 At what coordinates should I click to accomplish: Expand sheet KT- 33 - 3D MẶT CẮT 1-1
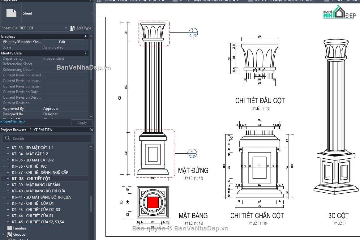coord(8,148)
